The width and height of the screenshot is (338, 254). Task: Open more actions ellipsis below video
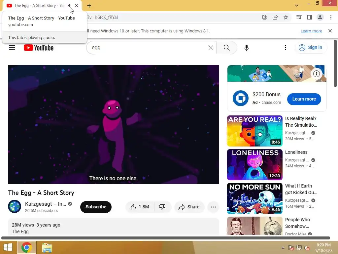tap(213, 207)
